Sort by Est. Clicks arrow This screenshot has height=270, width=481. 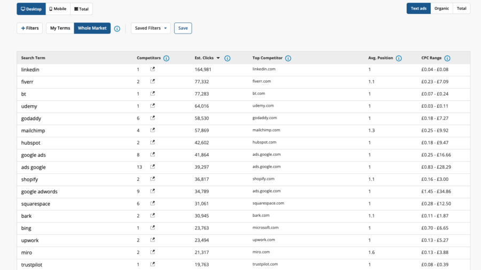coord(218,58)
